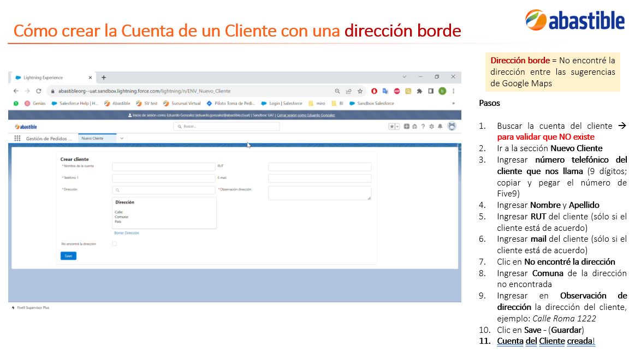
Task: Open the Salesforce App Launcher grid
Action: point(17,139)
